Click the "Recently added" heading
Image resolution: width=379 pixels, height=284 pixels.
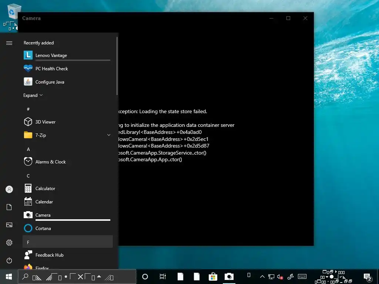point(38,43)
